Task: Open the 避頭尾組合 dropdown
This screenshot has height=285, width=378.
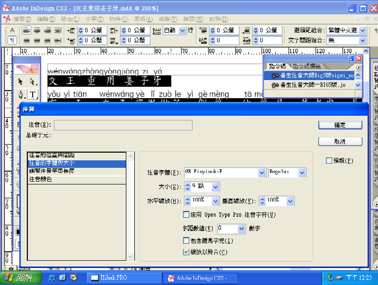Action: coord(362,30)
